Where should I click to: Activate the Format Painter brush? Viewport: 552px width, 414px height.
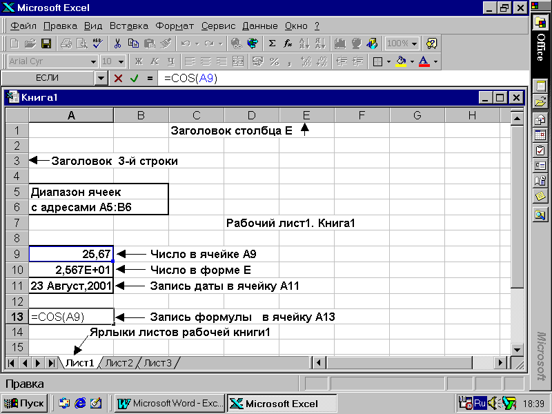[165, 43]
